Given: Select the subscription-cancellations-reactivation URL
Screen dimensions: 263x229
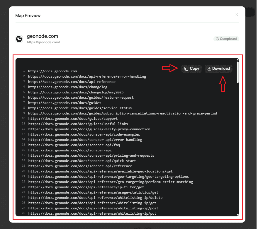Looking at the screenshot, I should tap(123, 113).
